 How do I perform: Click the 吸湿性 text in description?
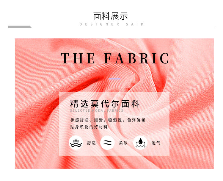pyautogui.click(x=115, y=120)
